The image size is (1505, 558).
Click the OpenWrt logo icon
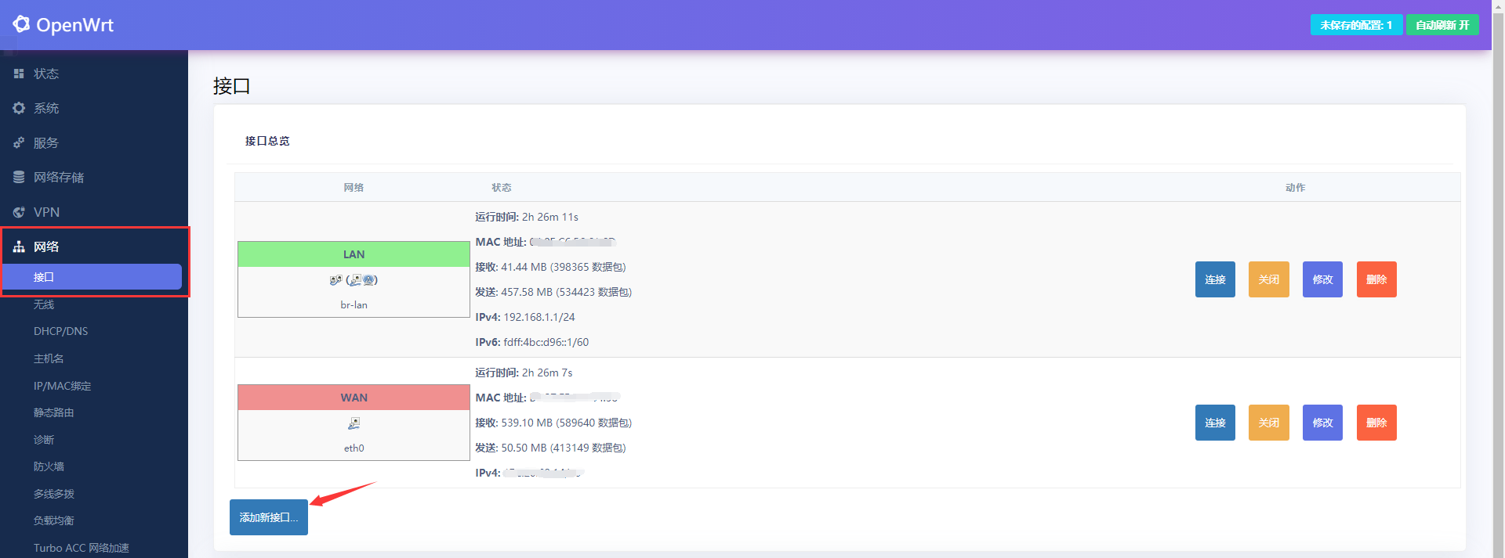(x=21, y=24)
